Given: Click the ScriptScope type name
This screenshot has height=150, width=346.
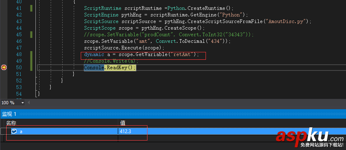Looking at the screenshot, I should coord(100,28).
